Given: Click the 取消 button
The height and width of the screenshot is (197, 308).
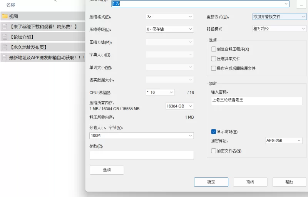Looking at the screenshot, I should point(250,182).
